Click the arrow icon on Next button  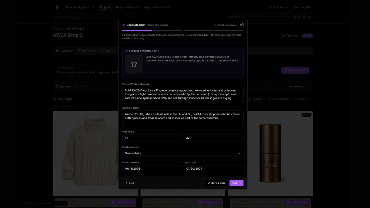(x=240, y=183)
